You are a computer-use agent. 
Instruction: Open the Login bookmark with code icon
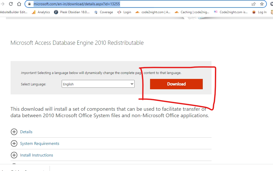pyautogui.click(x=124, y=12)
